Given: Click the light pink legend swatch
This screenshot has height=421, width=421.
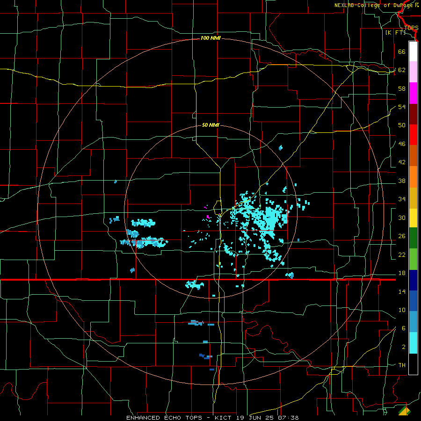Looking at the screenshot, I should pyautogui.click(x=413, y=72).
